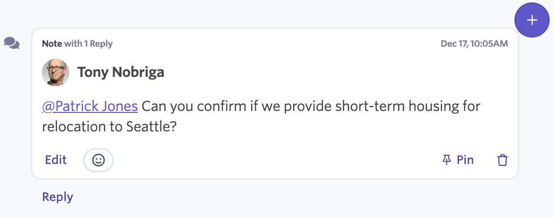Click the purple plus button
553x218 pixels.
(532, 20)
